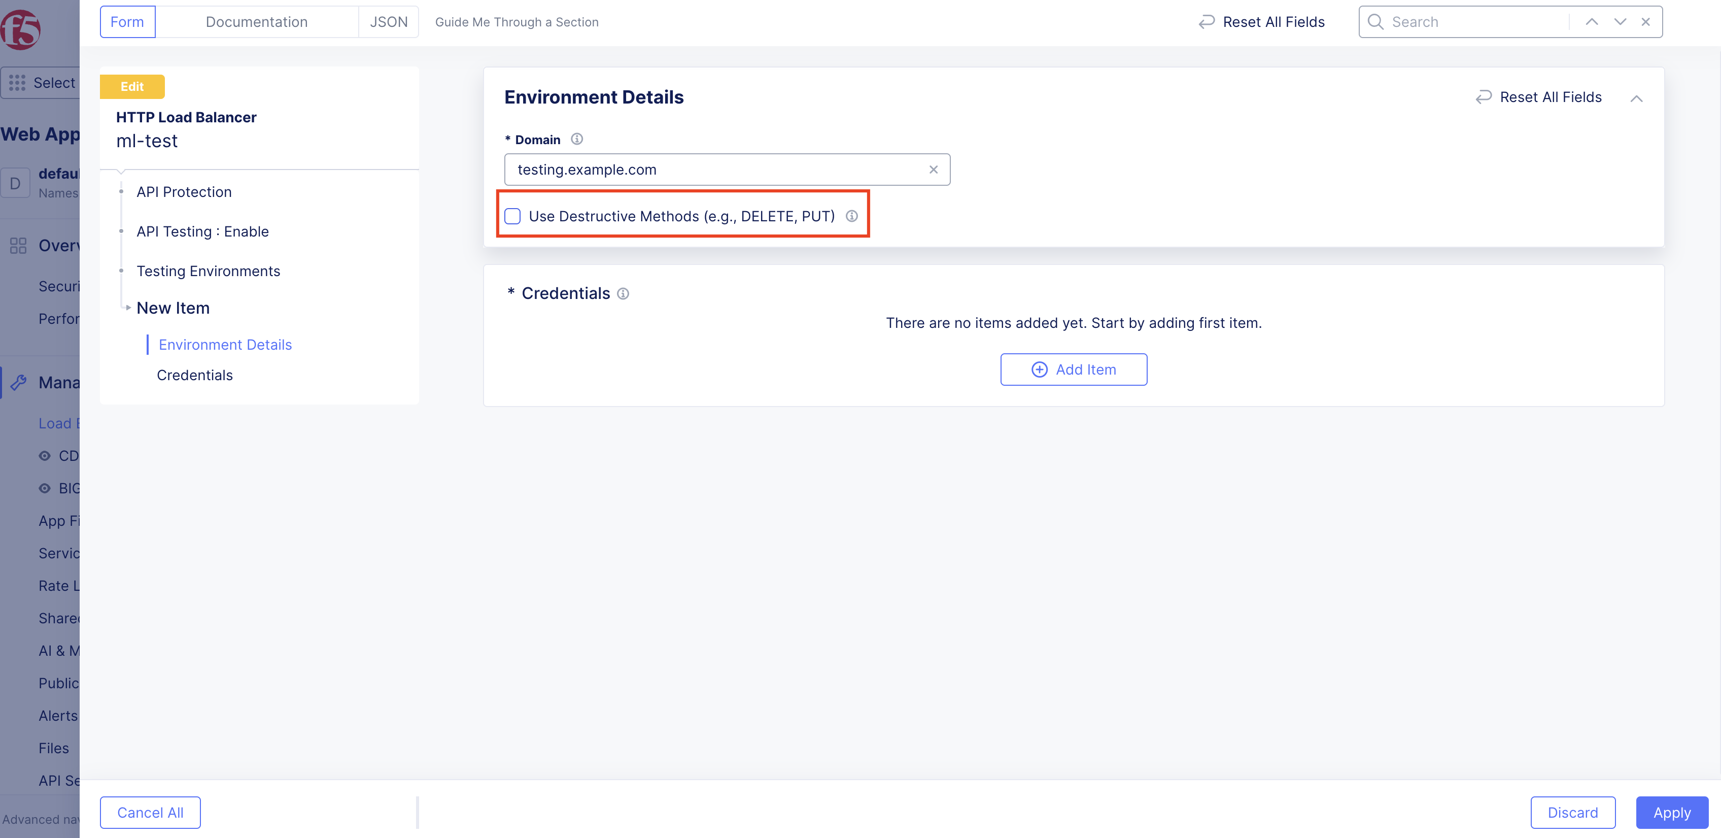Click the Destructive Methods info icon
1721x838 pixels.
(851, 216)
